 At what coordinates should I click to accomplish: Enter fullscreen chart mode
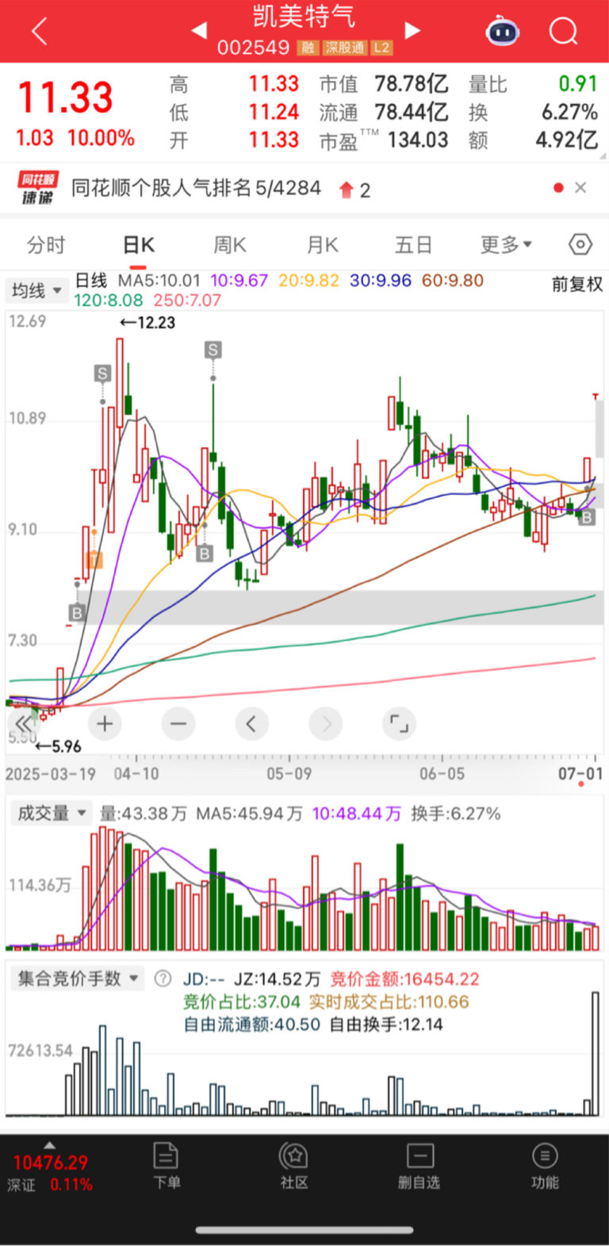coord(399,723)
